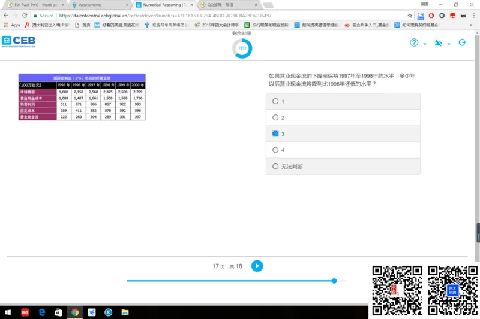Click the black glasses extension icon
The height and width of the screenshot is (319, 480).
pyautogui.click(x=463, y=16)
